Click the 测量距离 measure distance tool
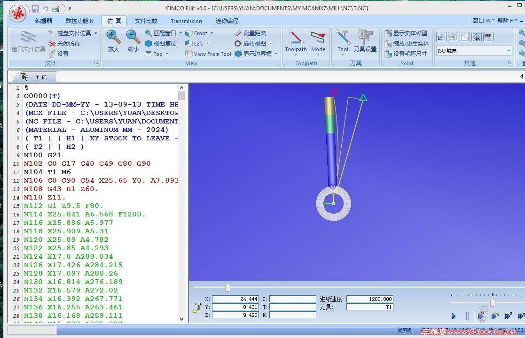The width and height of the screenshot is (525, 338). (251, 33)
